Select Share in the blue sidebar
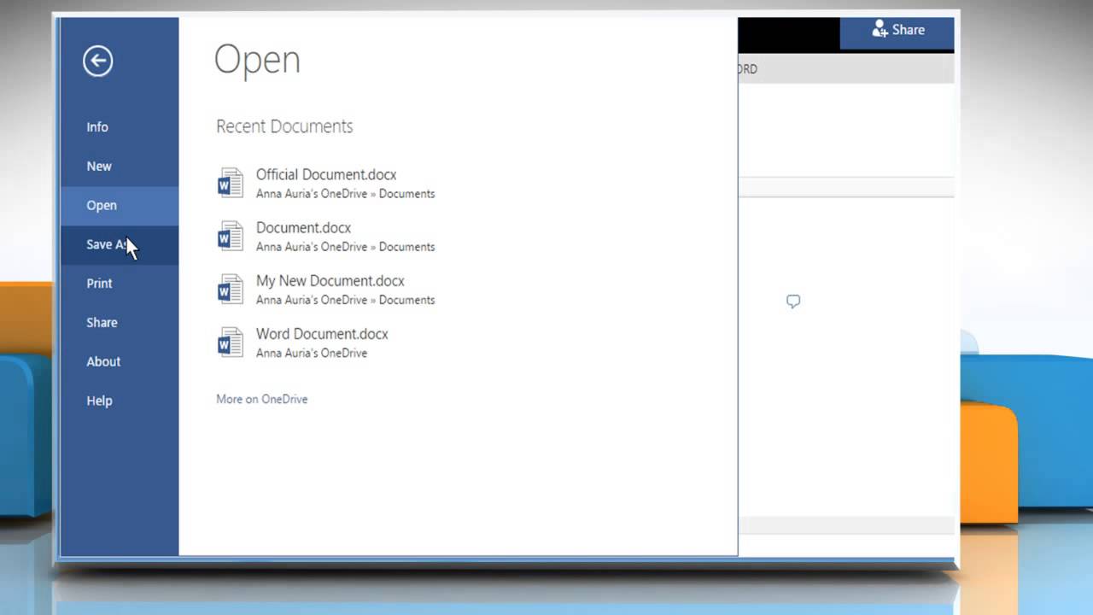The width and height of the screenshot is (1093, 615). 120,322
